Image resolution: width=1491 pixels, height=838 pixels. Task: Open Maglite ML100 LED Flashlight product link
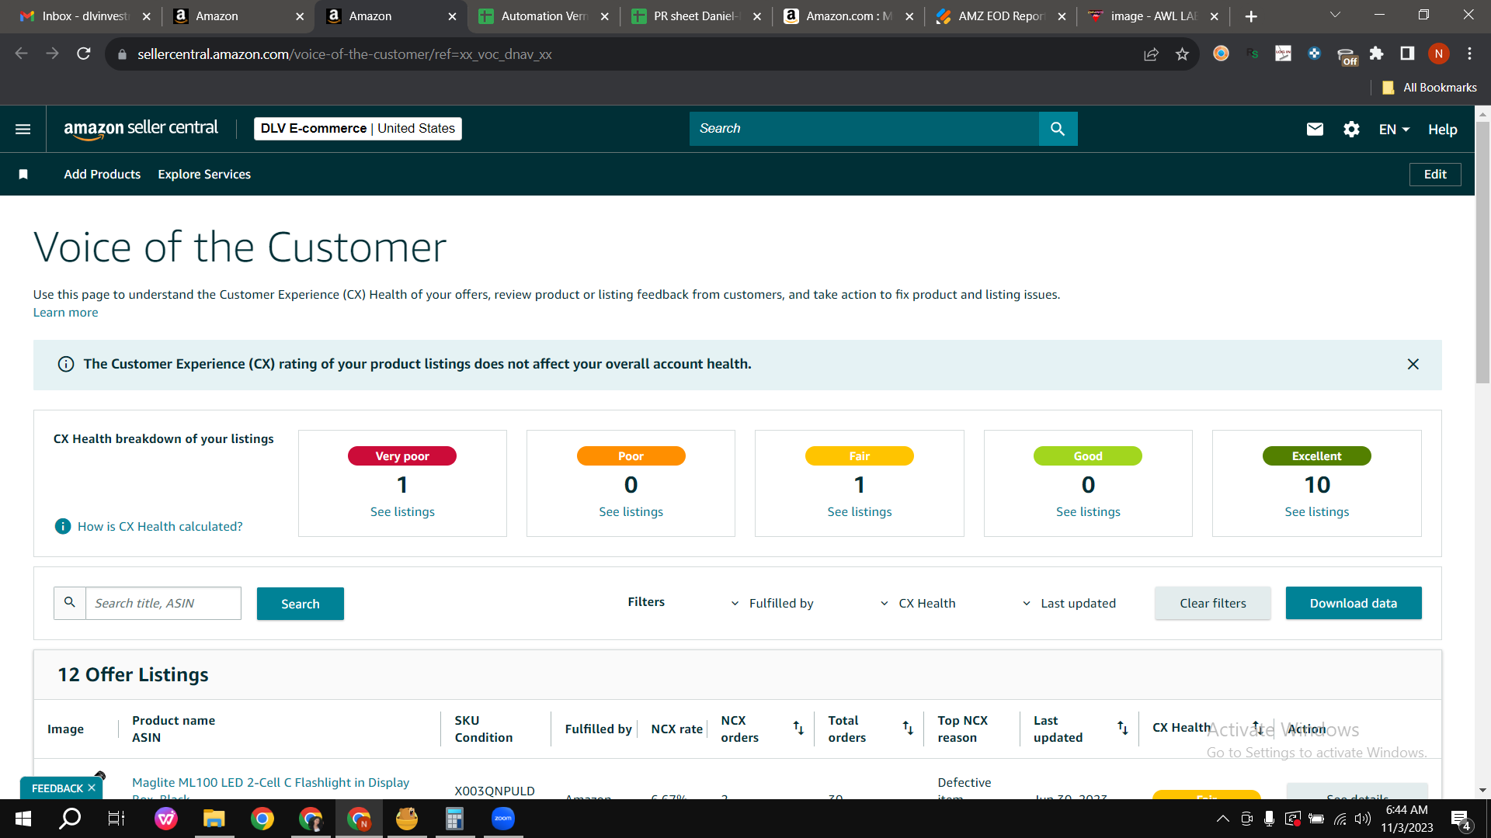(270, 783)
